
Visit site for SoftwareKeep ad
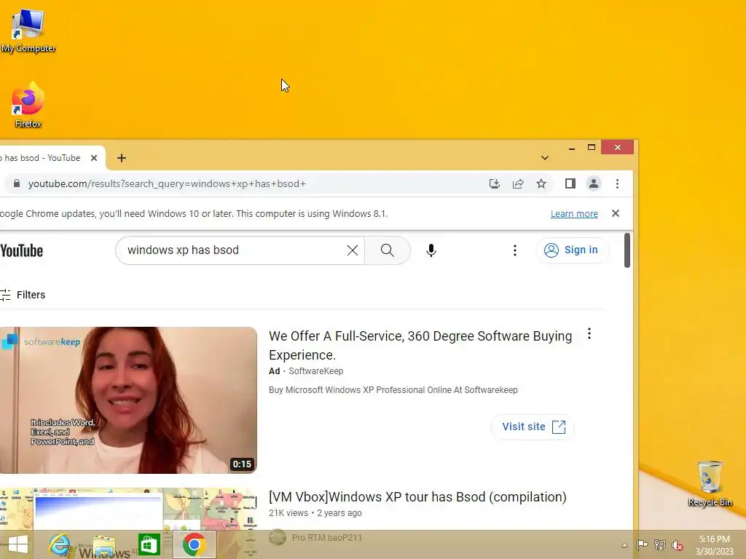[x=533, y=427]
